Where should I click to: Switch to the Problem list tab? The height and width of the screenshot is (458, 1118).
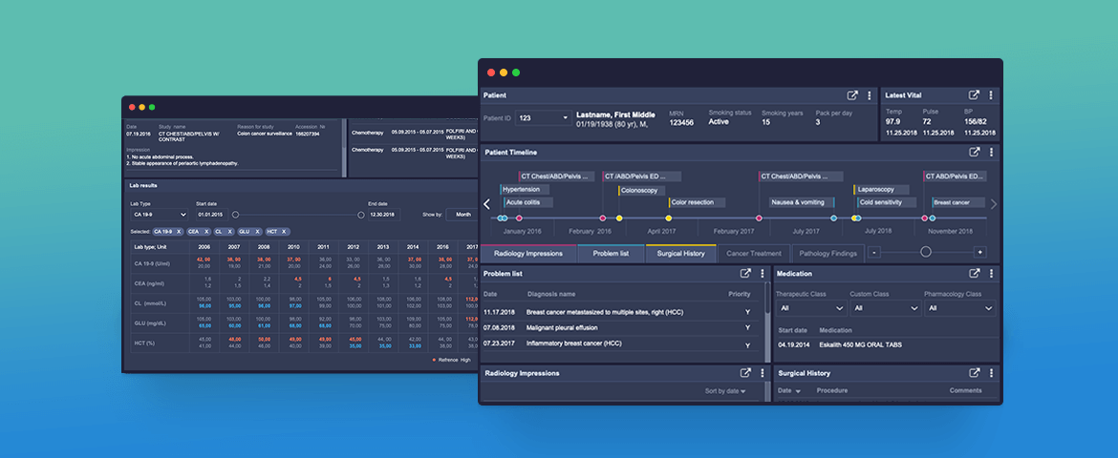611,253
